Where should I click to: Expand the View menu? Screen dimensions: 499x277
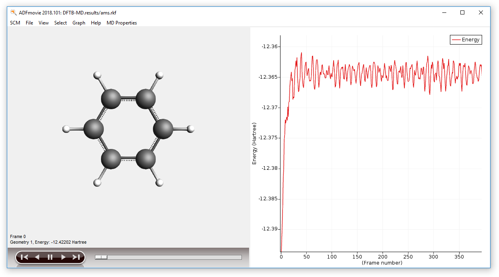[43, 23]
